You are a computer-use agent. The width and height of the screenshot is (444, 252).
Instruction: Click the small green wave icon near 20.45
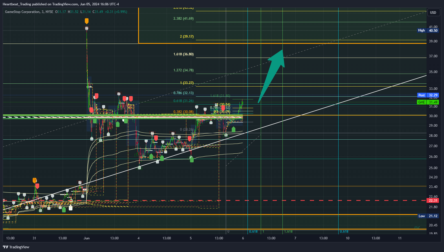pyautogui.click(x=417, y=227)
